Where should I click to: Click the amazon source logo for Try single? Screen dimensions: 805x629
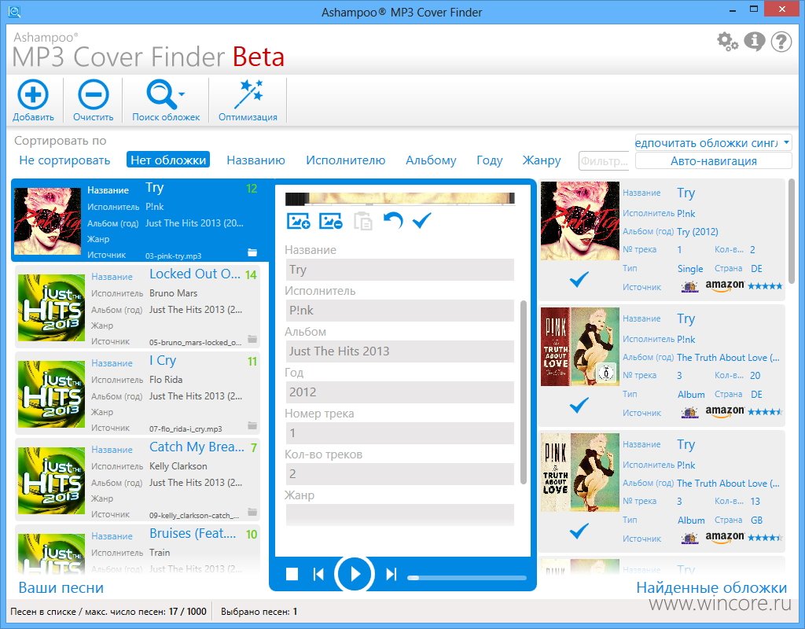click(x=725, y=285)
